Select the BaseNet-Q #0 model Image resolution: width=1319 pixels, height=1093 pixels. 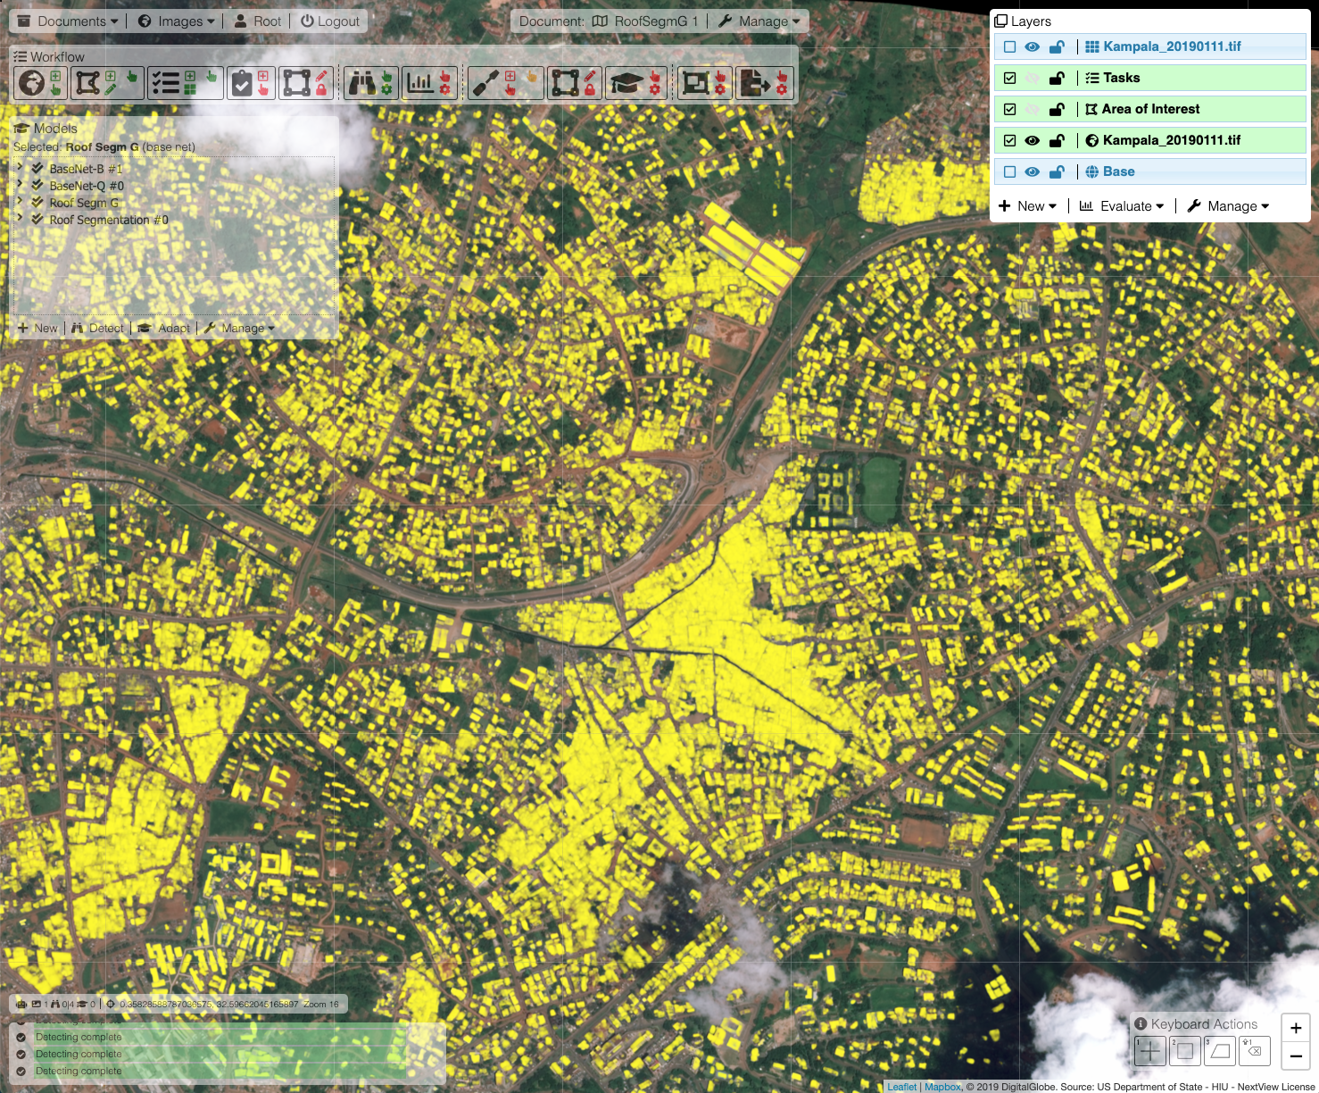(87, 186)
